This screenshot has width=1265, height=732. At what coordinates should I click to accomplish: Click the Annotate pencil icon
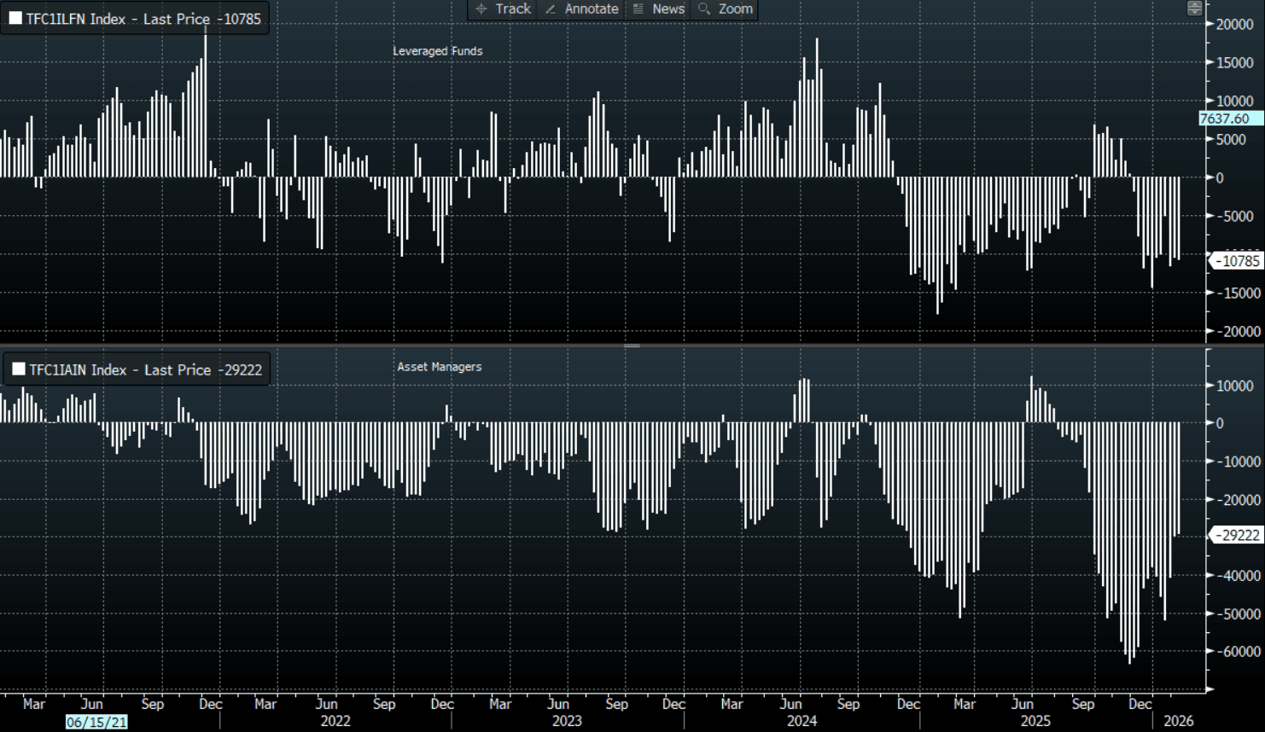[551, 9]
